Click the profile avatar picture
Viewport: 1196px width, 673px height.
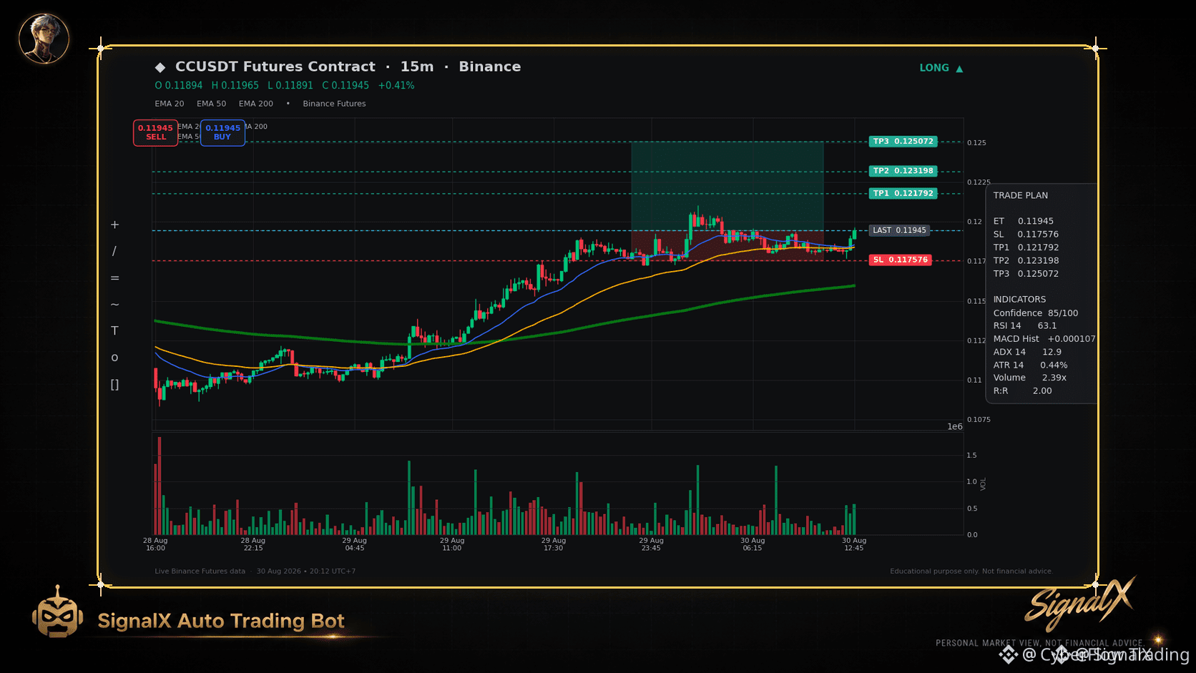coord(44,38)
